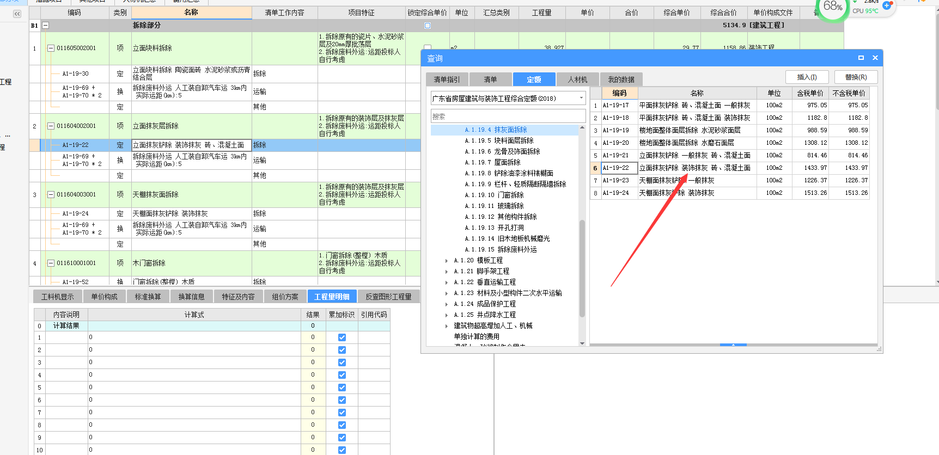939x455 pixels.
Task: Switch to 清单指引 tab in query dialog
Action: pos(447,79)
